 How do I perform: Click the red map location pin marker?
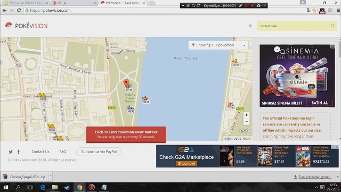click(126, 84)
